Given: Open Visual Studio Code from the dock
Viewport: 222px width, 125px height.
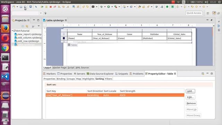Looking at the screenshot, I should pyautogui.click(x=5, y=76).
